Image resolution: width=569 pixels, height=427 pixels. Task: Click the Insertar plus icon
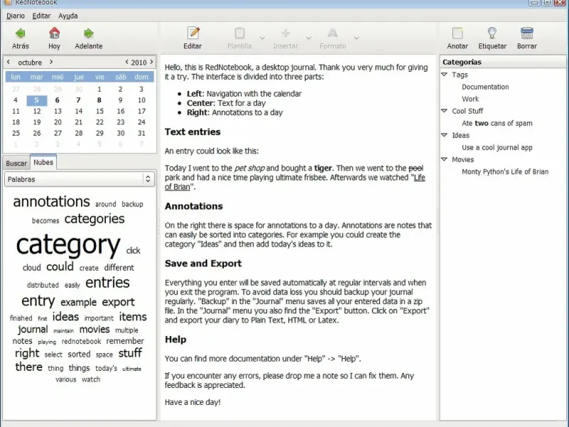point(286,33)
